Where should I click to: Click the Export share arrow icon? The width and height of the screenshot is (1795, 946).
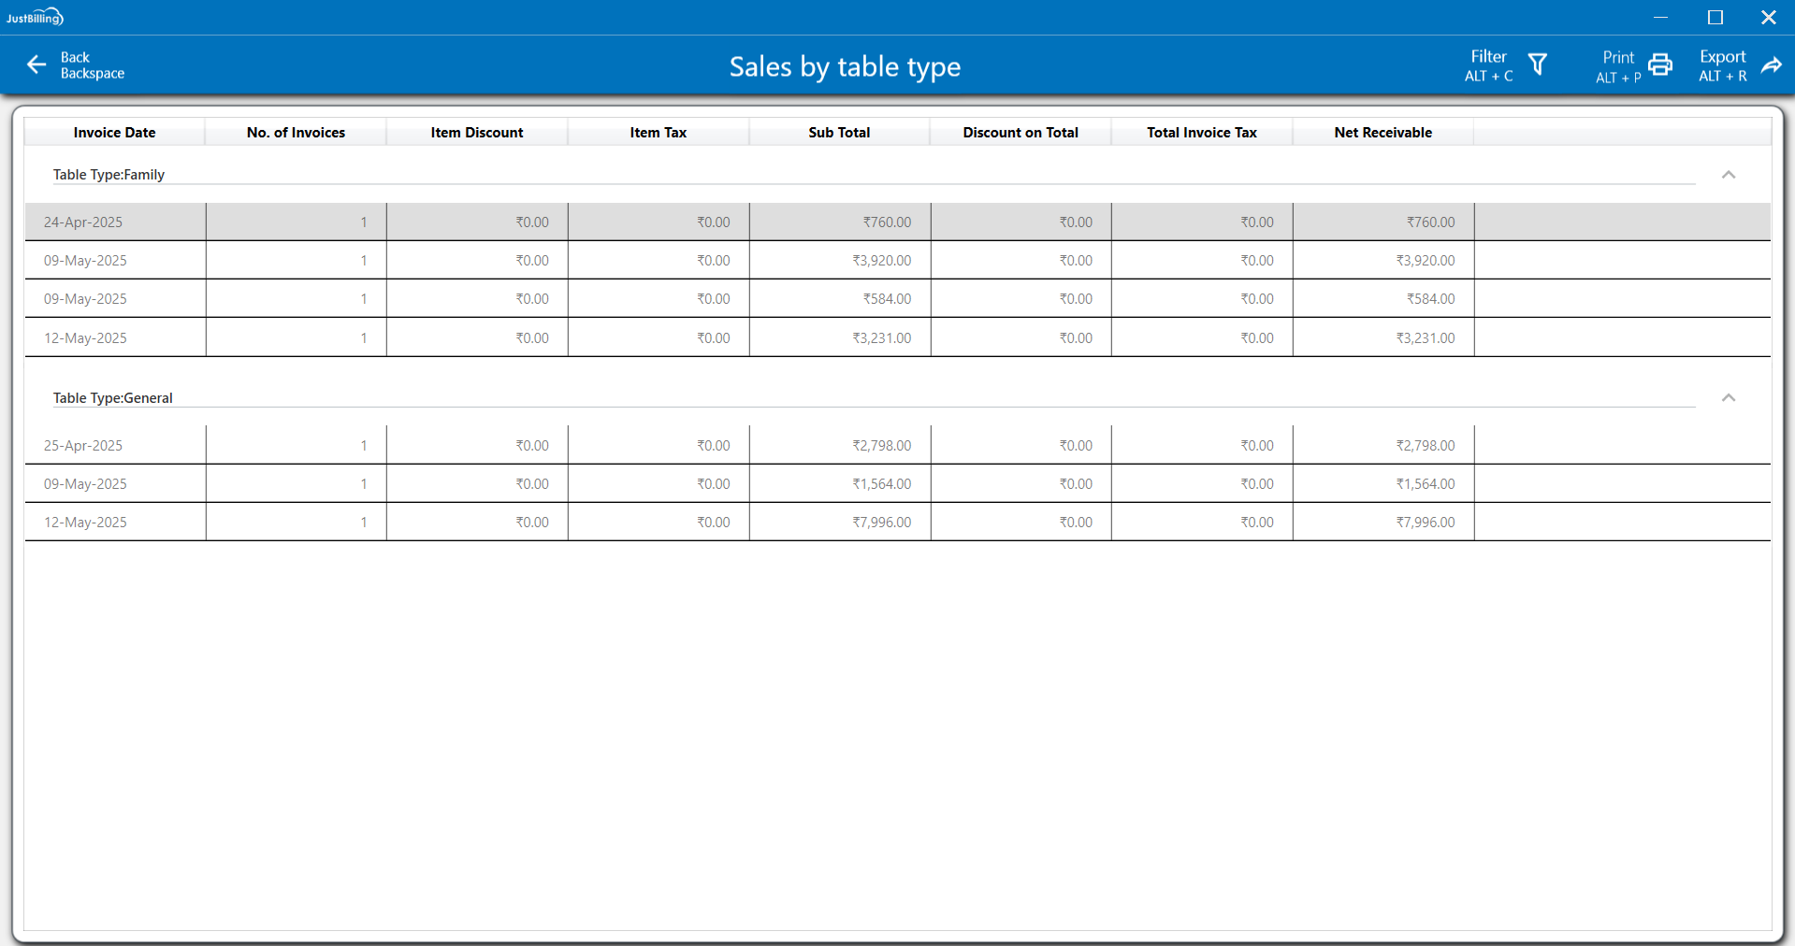point(1772,64)
